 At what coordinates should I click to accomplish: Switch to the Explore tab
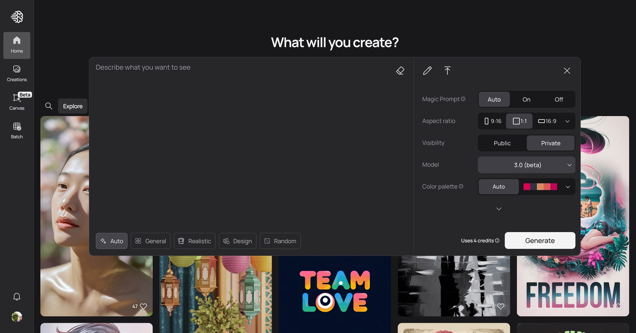[x=73, y=106]
